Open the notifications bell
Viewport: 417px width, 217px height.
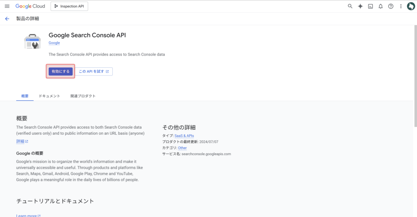(x=381, y=6)
